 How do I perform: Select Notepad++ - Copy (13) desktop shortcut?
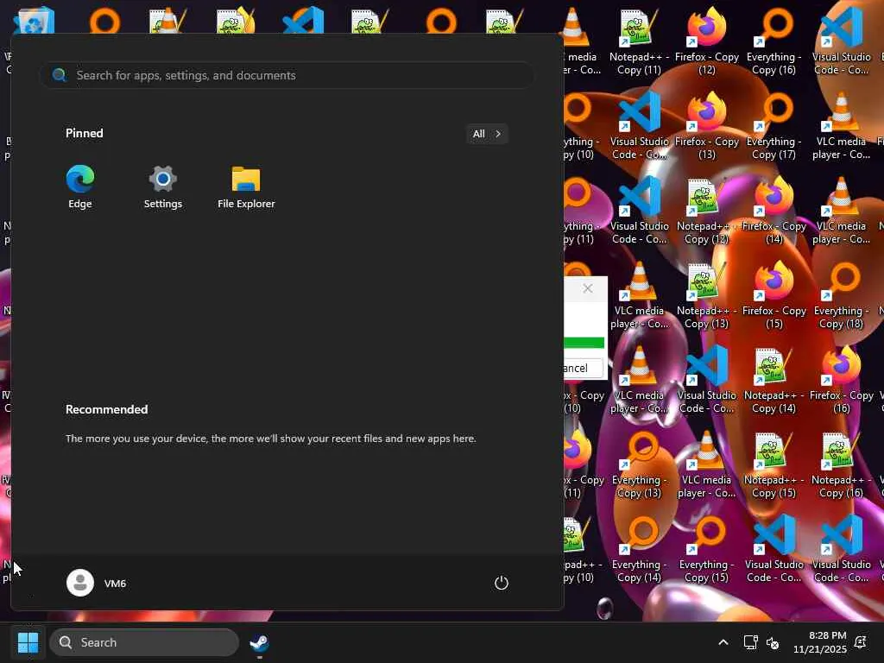(x=706, y=295)
